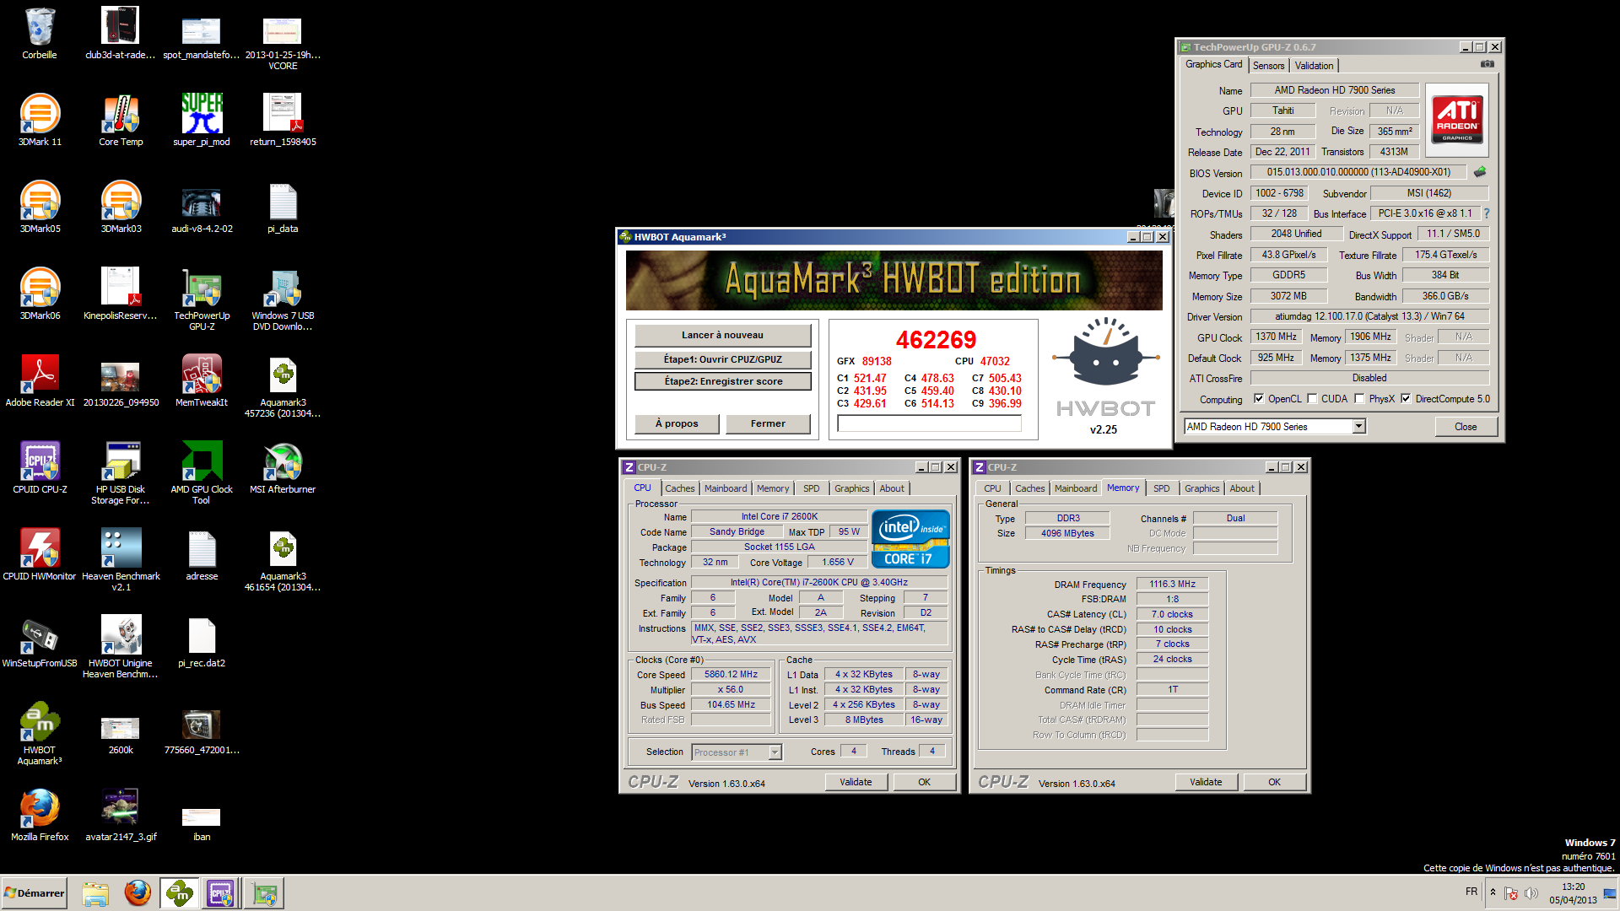The image size is (1620, 911).
Task: Click Étape1: Ouvrir CPUZ/GPUZ button
Action: [722, 359]
